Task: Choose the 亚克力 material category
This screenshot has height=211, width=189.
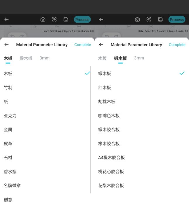Action: click(x=10, y=116)
